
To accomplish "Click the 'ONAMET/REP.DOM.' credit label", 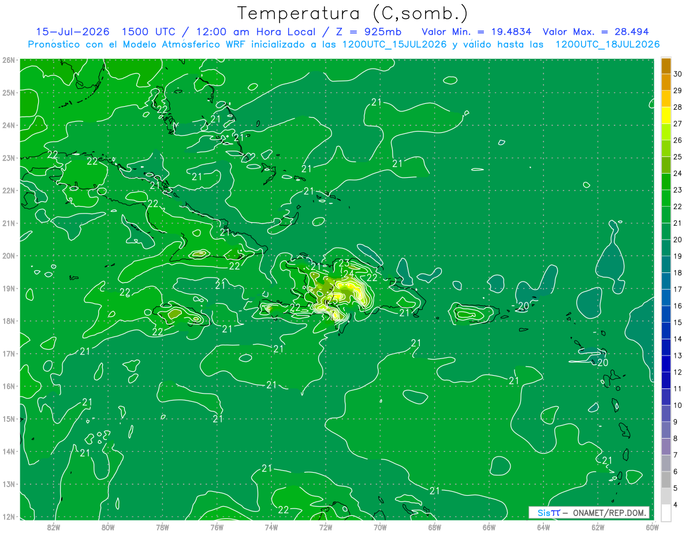I will [609, 512].
